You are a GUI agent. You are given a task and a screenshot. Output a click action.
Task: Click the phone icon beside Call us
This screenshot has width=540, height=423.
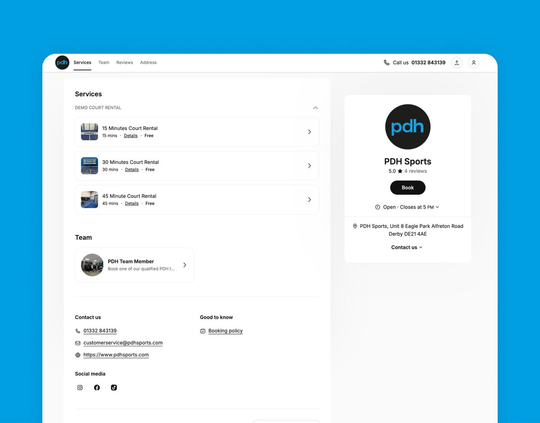387,62
